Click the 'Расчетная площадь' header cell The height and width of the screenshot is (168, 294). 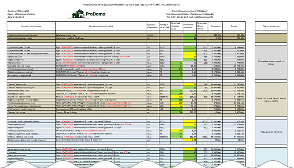(176, 26)
